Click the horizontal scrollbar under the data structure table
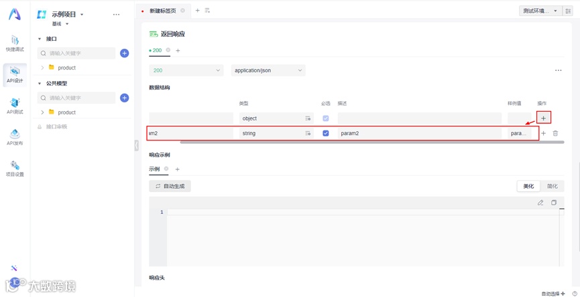This screenshot has height=297, width=580. [372, 142]
